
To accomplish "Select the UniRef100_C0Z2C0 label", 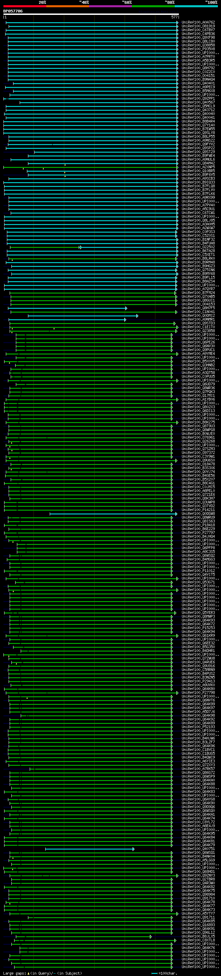I will (198, 72).
